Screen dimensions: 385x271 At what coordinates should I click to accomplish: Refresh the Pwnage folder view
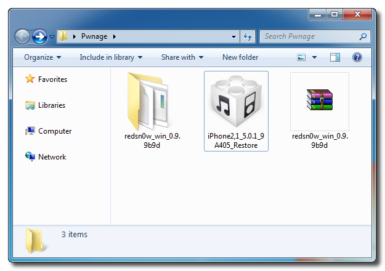coord(248,36)
